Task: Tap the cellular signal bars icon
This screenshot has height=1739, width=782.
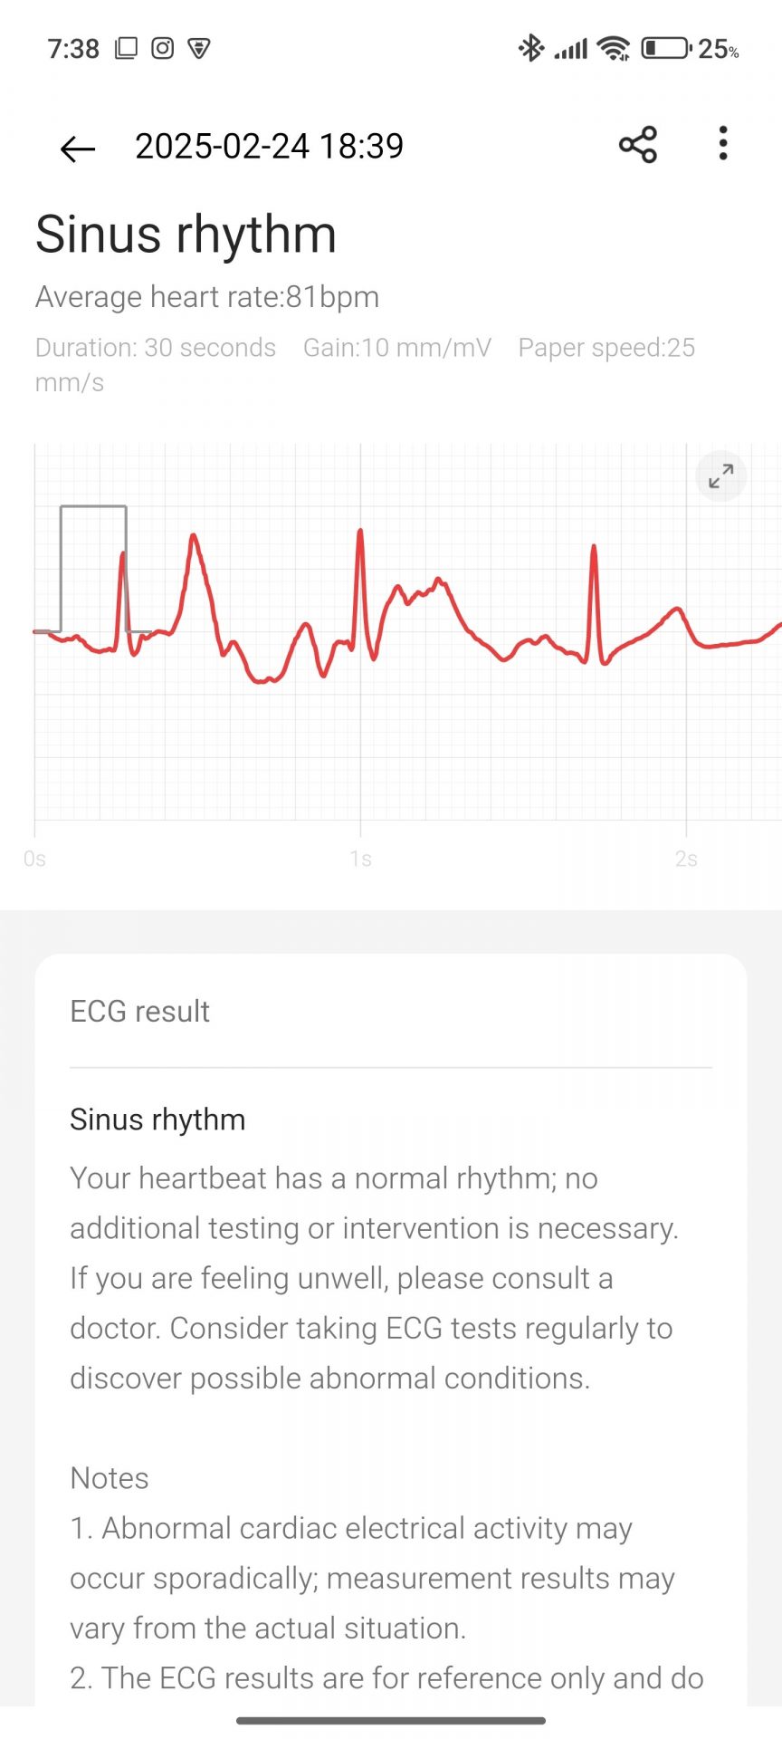Action: (571, 48)
